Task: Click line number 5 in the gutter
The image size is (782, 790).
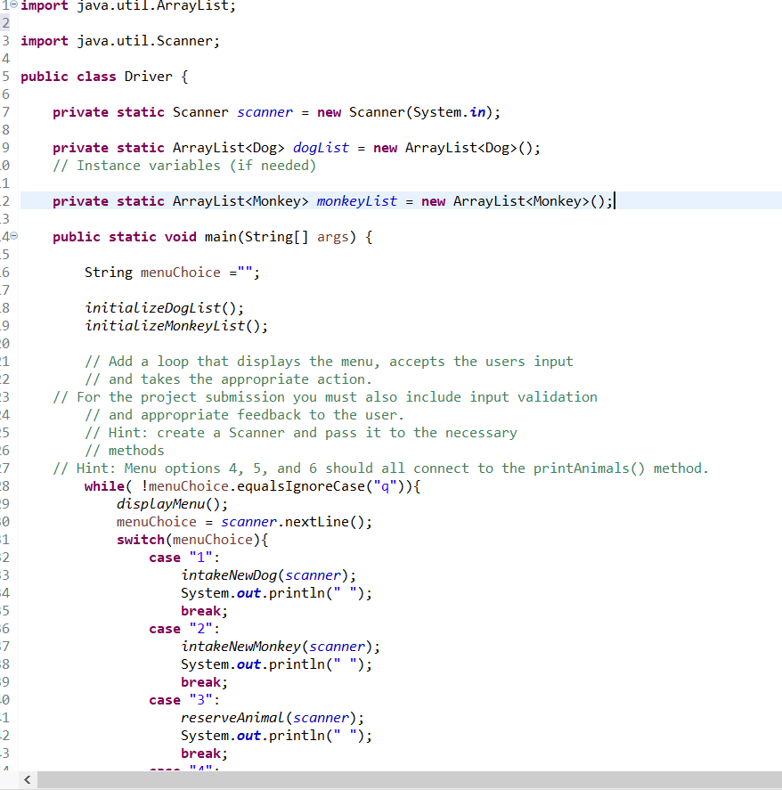Action: tap(5, 76)
